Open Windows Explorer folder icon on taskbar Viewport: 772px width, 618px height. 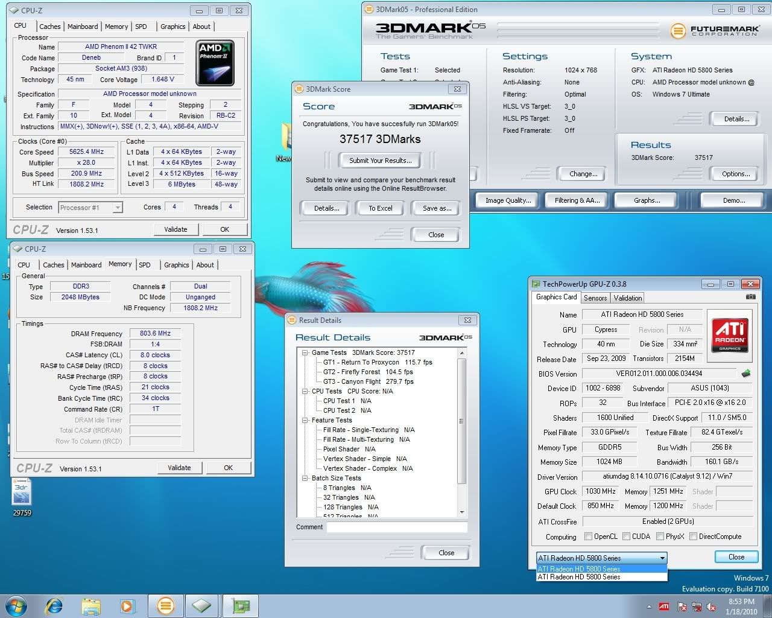[91, 605]
